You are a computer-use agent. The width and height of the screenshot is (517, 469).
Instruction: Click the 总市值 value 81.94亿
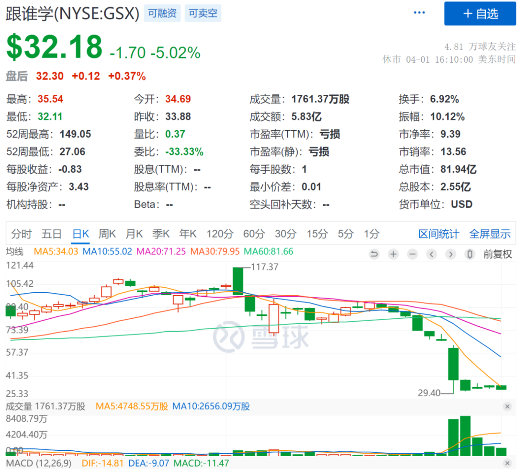tap(458, 169)
